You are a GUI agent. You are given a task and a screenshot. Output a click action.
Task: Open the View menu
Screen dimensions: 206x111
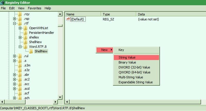click(x=21, y=8)
